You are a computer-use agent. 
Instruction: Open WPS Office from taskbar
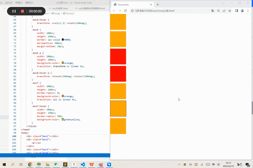tap(91, 164)
